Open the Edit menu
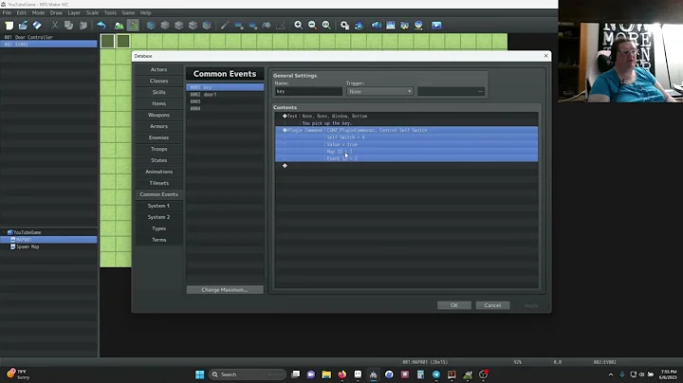 pos(21,13)
